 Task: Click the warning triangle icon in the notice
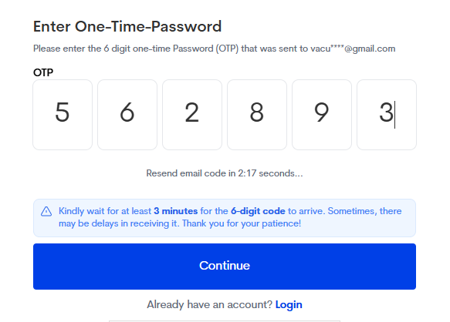point(46,211)
